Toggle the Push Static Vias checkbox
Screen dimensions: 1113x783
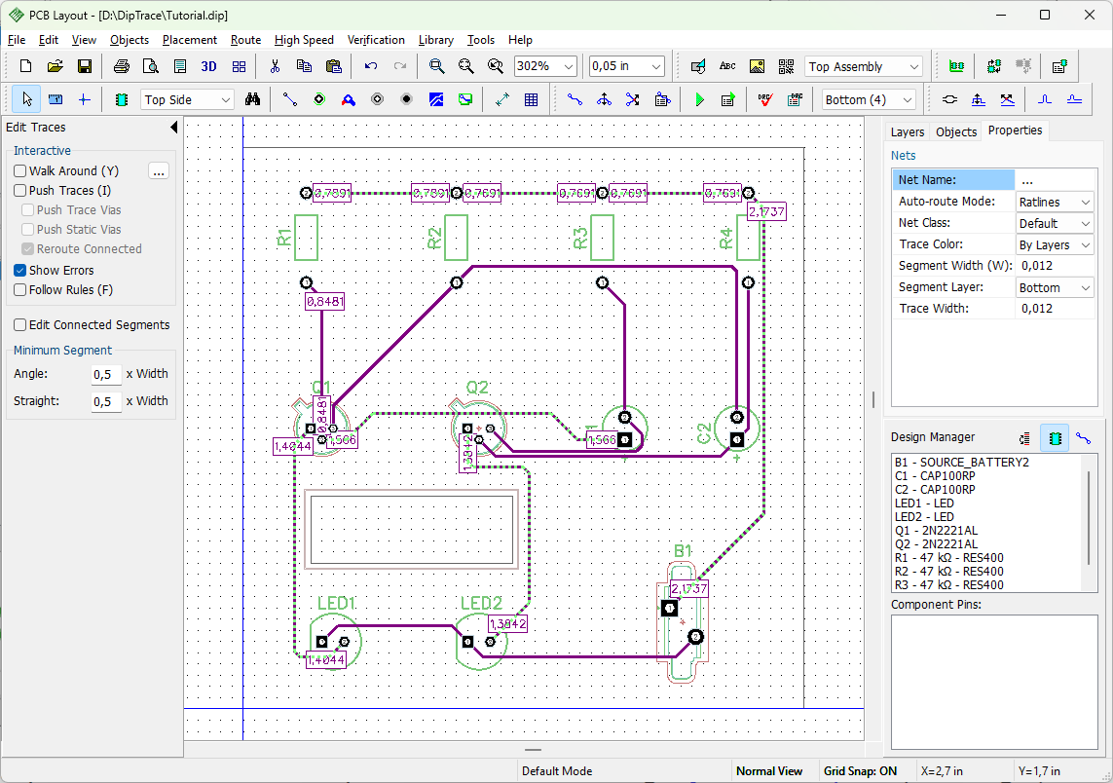click(x=27, y=229)
